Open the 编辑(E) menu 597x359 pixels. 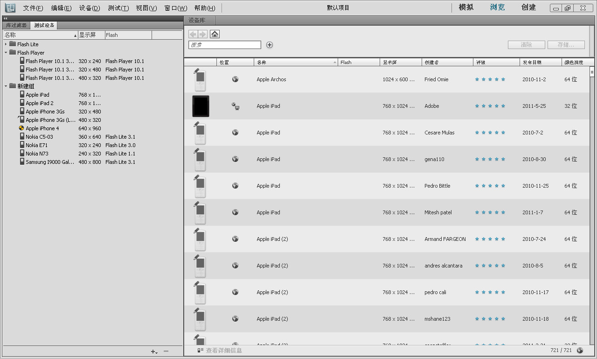click(x=61, y=8)
